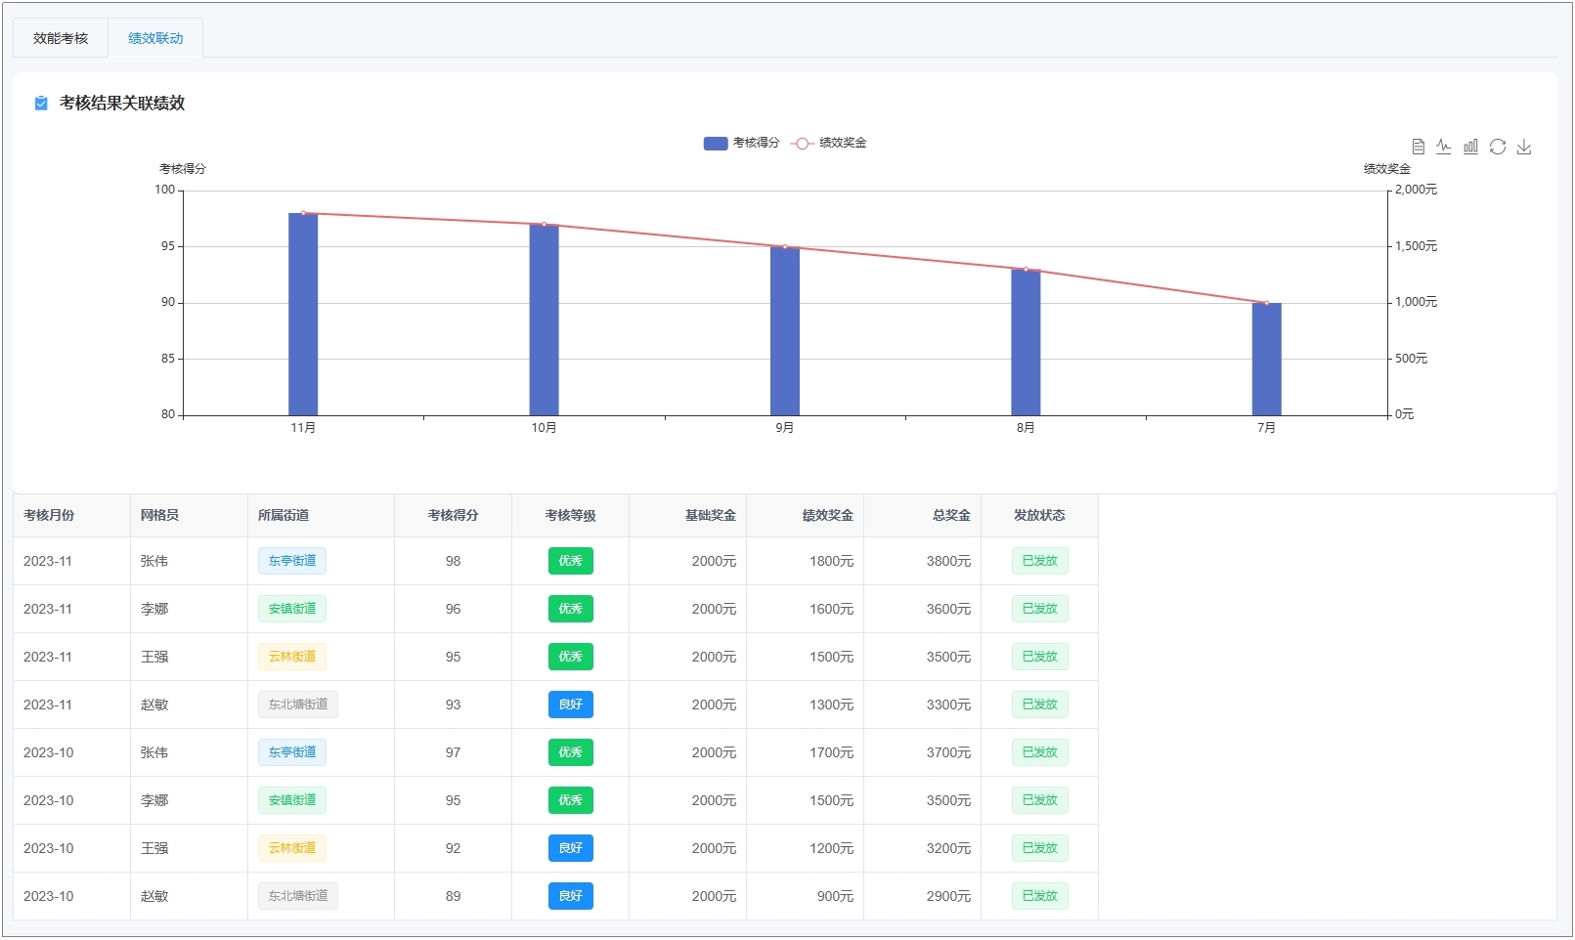Switch to the 效能考核 tab

(61, 38)
